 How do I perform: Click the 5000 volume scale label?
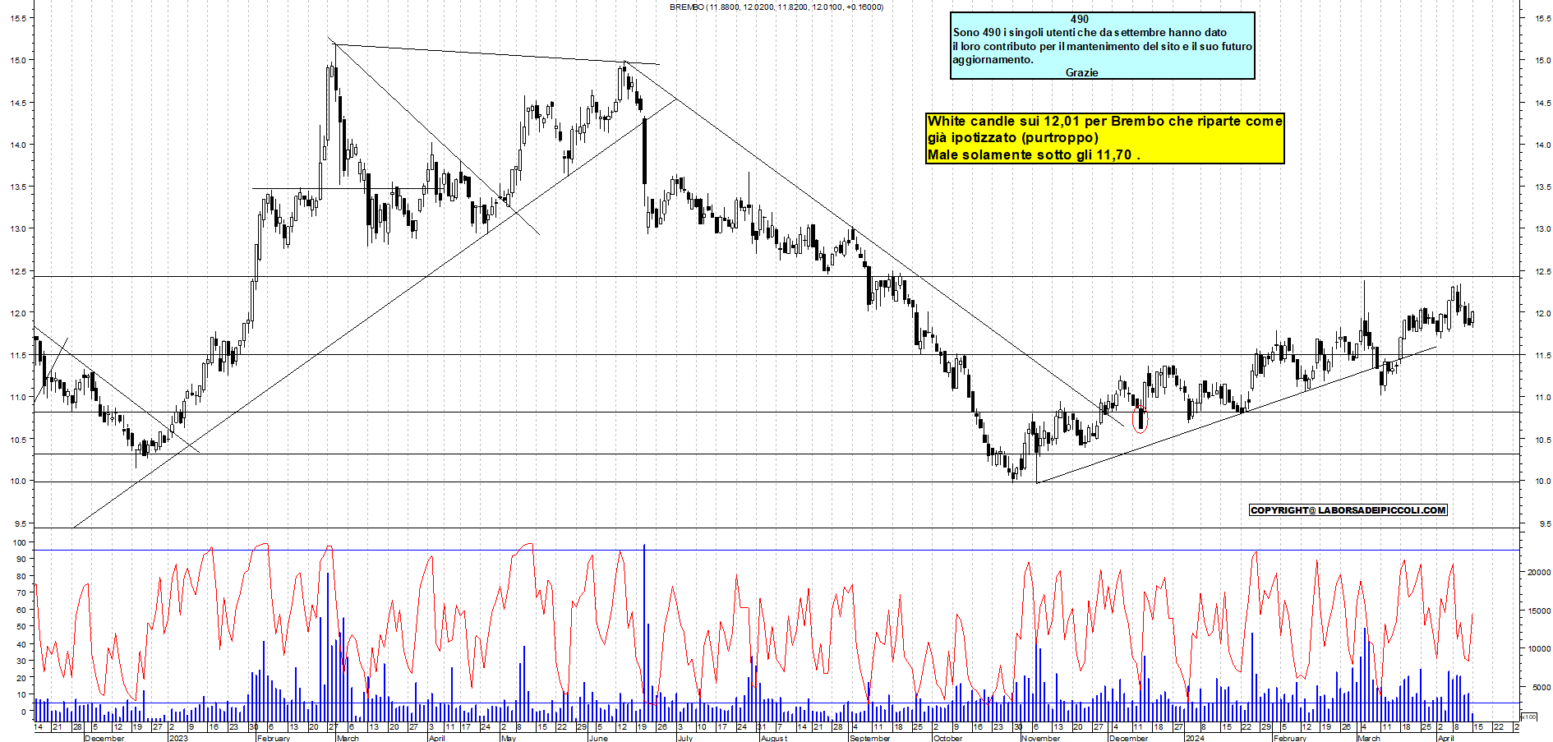(x=1541, y=688)
